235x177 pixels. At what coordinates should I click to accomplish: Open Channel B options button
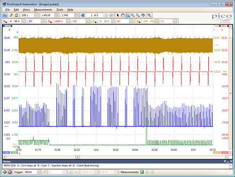(50, 21)
